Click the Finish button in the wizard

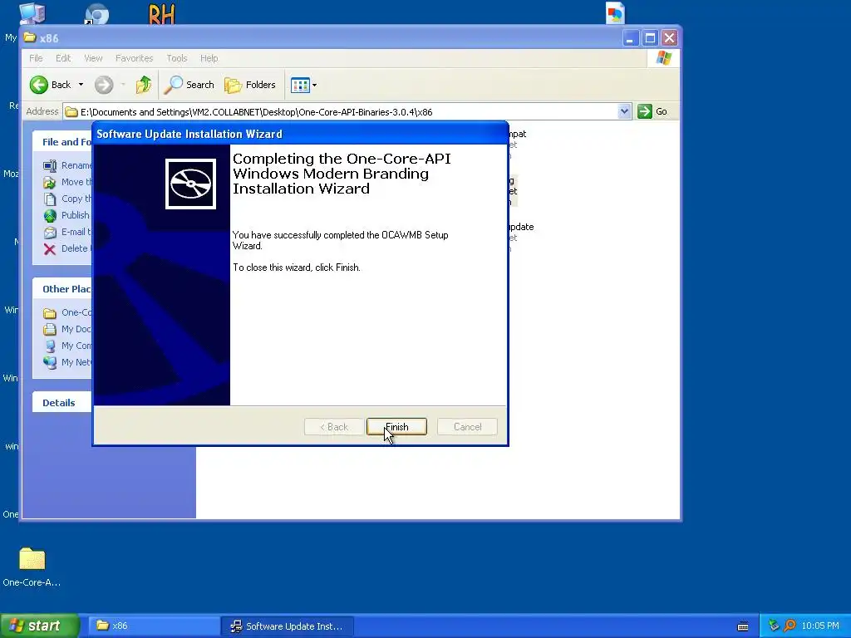click(x=396, y=427)
